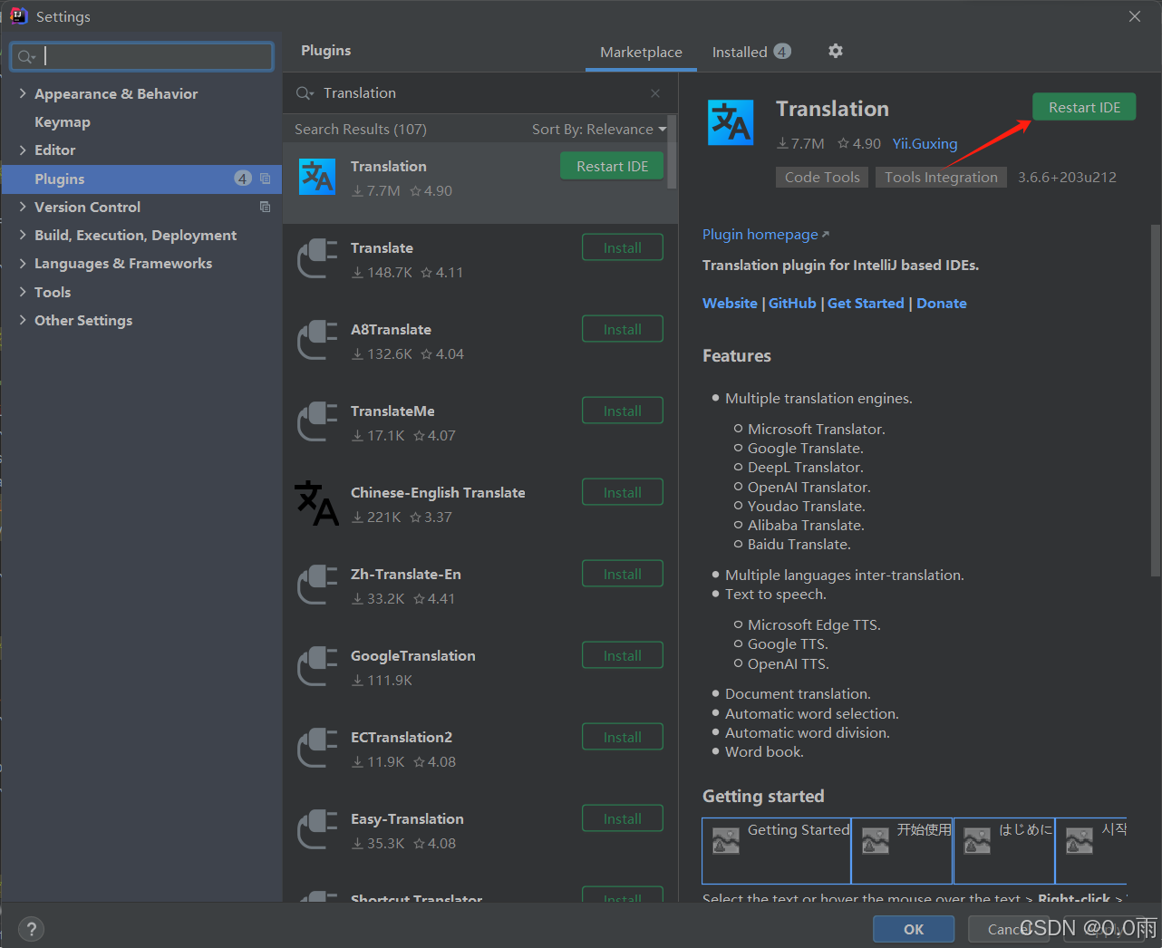Open the Website link
Image resolution: width=1162 pixels, height=948 pixels.
[730, 303]
